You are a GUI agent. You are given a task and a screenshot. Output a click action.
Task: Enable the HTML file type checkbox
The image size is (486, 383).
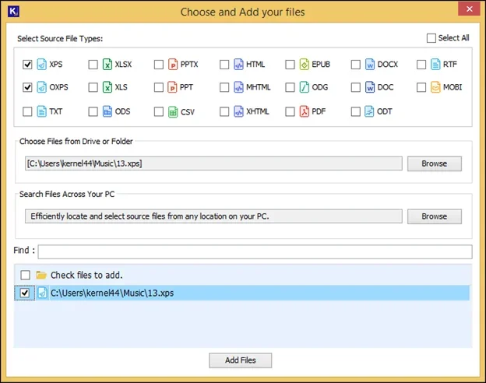tap(224, 65)
